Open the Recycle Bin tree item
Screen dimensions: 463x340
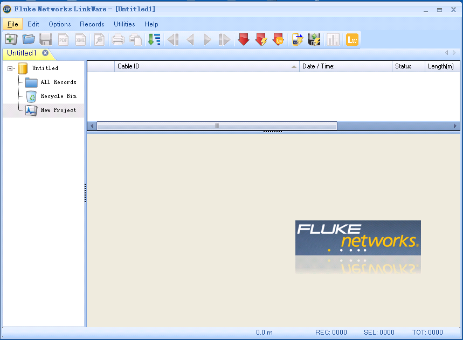click(x=58, y=96)
